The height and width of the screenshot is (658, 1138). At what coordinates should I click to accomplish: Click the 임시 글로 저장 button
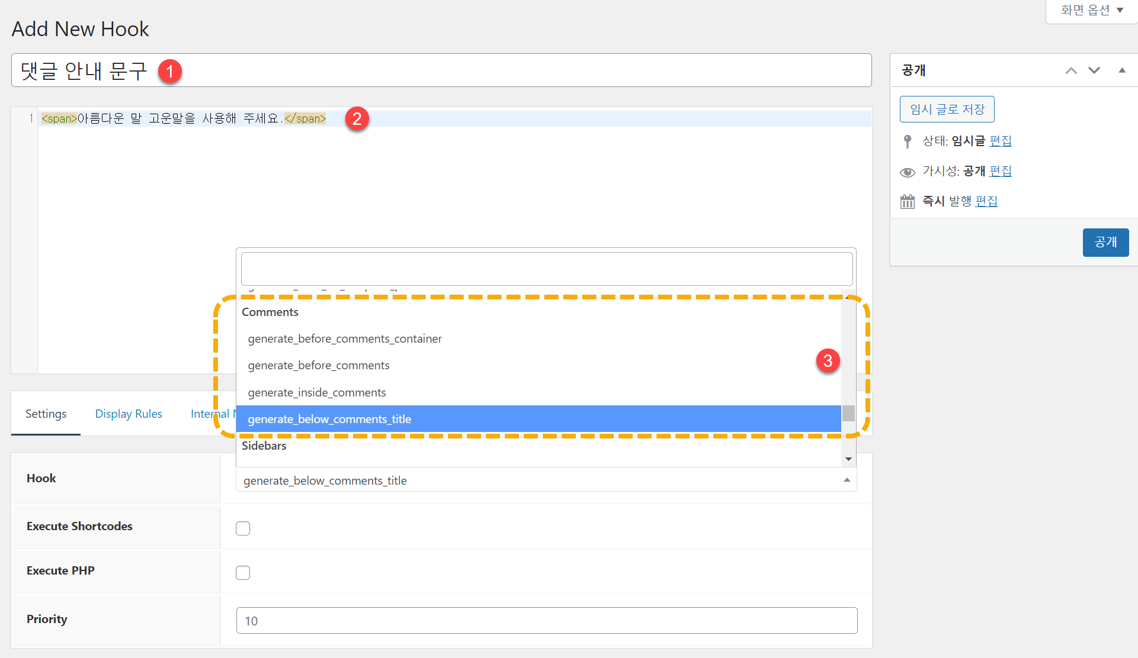click(947, 109)
